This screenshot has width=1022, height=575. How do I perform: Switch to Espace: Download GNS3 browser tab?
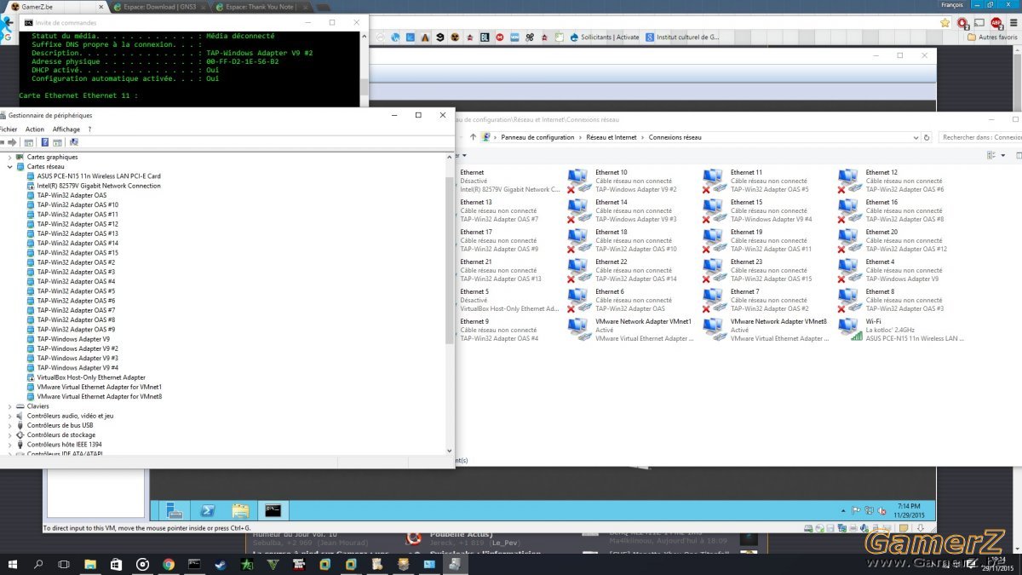pos(159,6)
